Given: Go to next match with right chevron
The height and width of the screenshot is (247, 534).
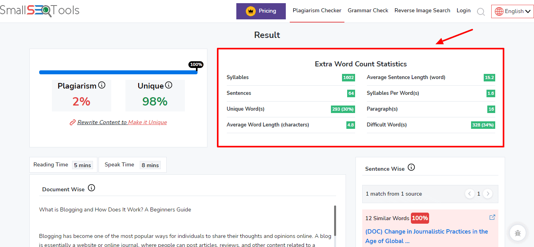Looking at the screenshot, I should (488, 194).
